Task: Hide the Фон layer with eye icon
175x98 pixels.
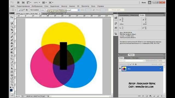Action: 120,69
